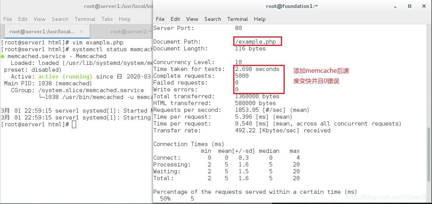
Task: Click the '2.698 seconds' time taken value
Action: (257, 69)
